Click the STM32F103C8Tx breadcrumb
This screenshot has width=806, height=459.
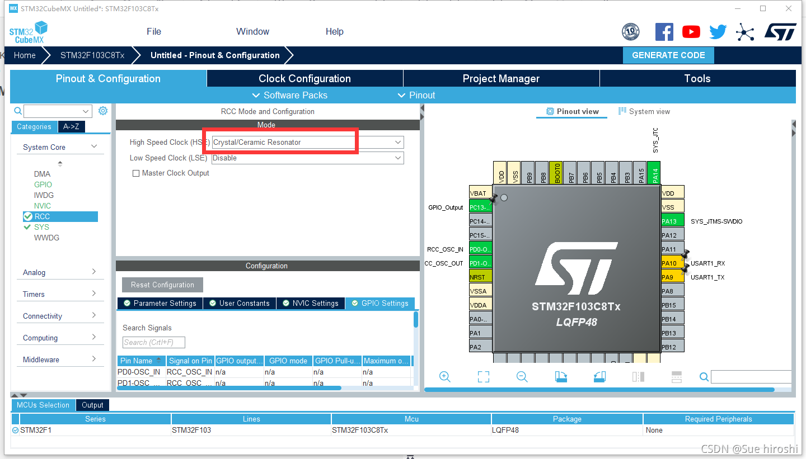click(92, 55)
